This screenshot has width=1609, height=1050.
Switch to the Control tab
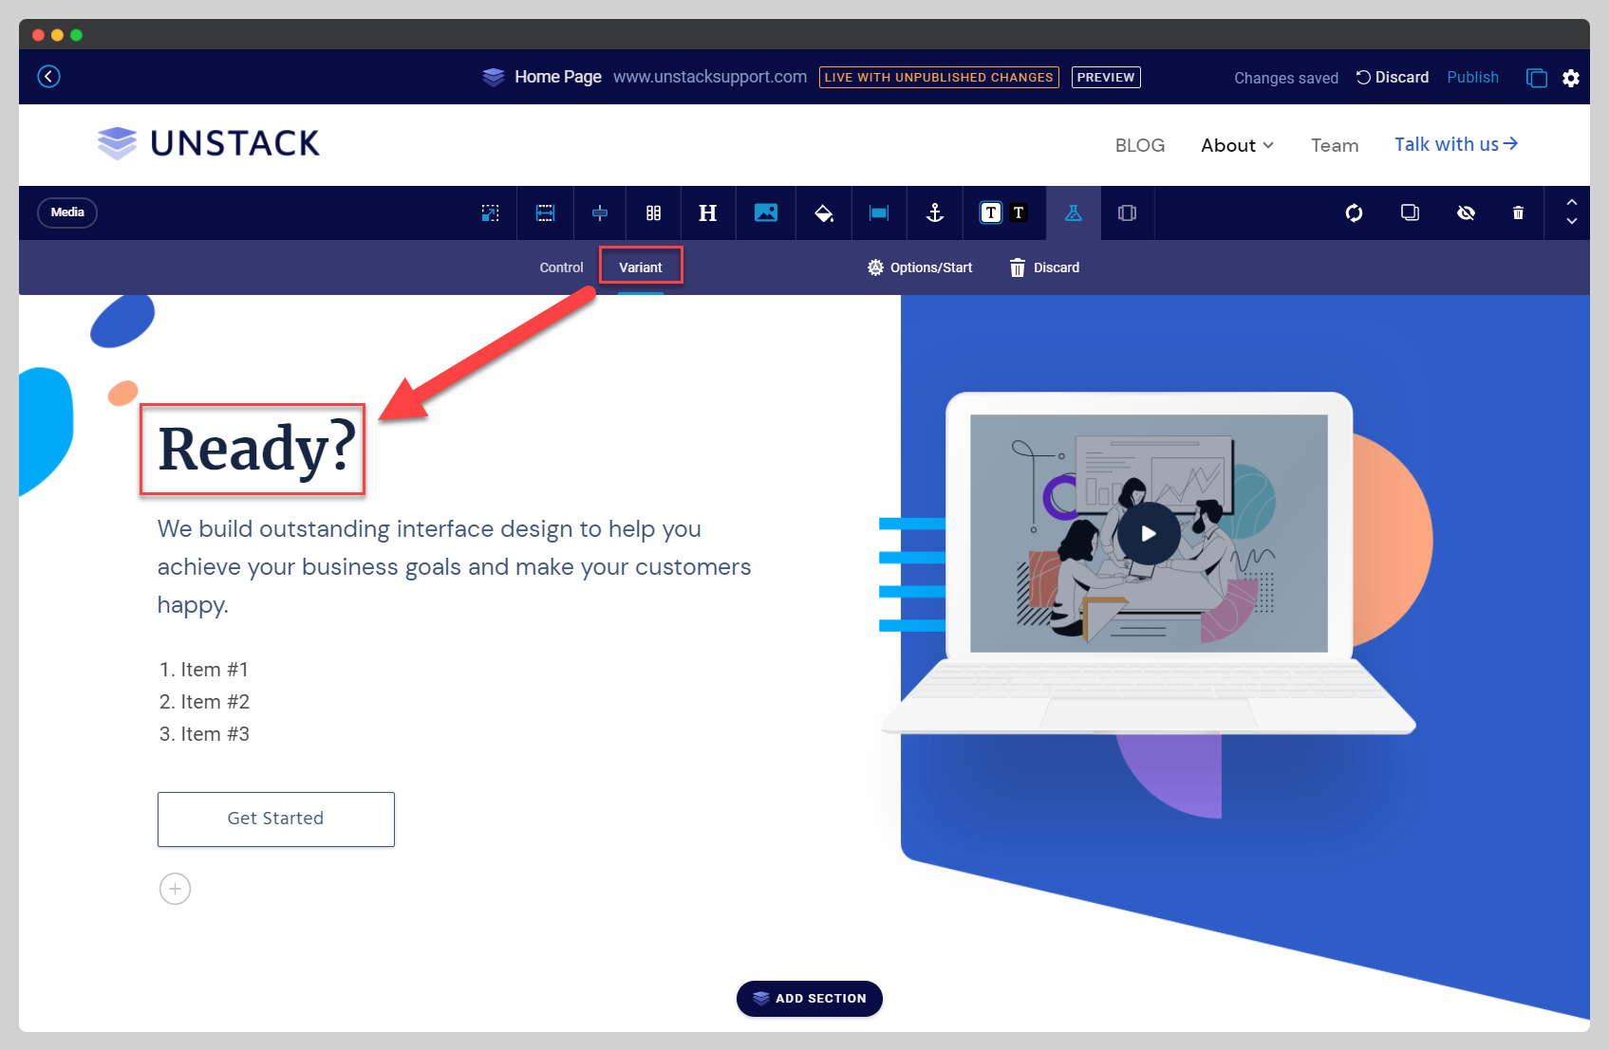[x=561, y=267]
